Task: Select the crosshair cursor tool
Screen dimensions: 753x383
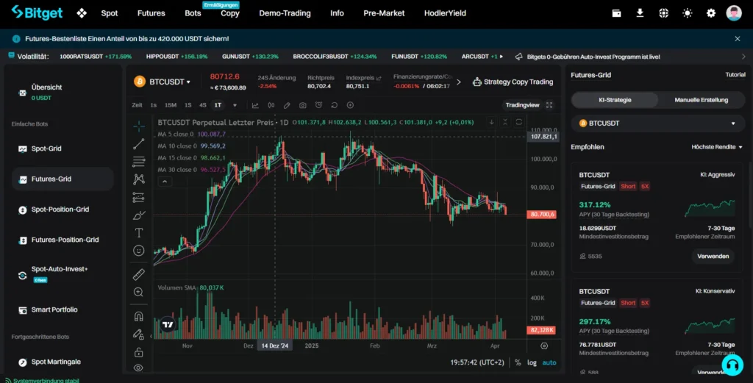Action: [x=139, y=126]
